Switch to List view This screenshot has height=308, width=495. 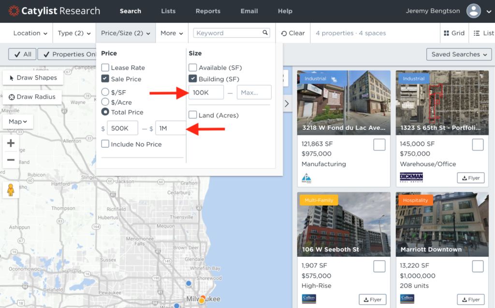(x=483, y=33)
